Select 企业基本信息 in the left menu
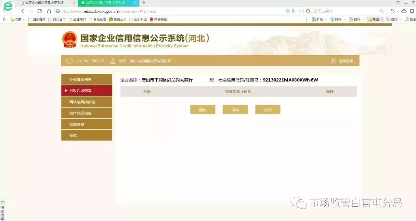 [86, 80]
